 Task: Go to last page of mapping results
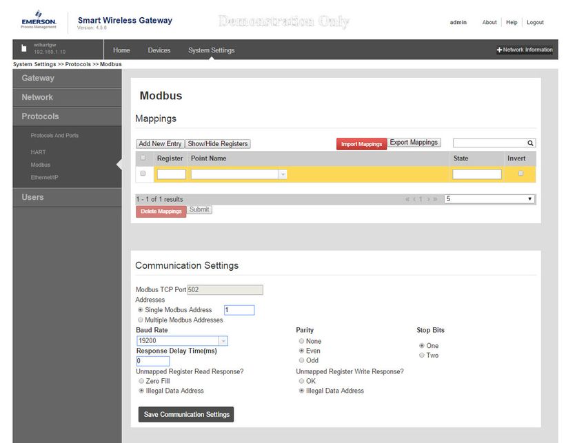(x=435, y=199)
